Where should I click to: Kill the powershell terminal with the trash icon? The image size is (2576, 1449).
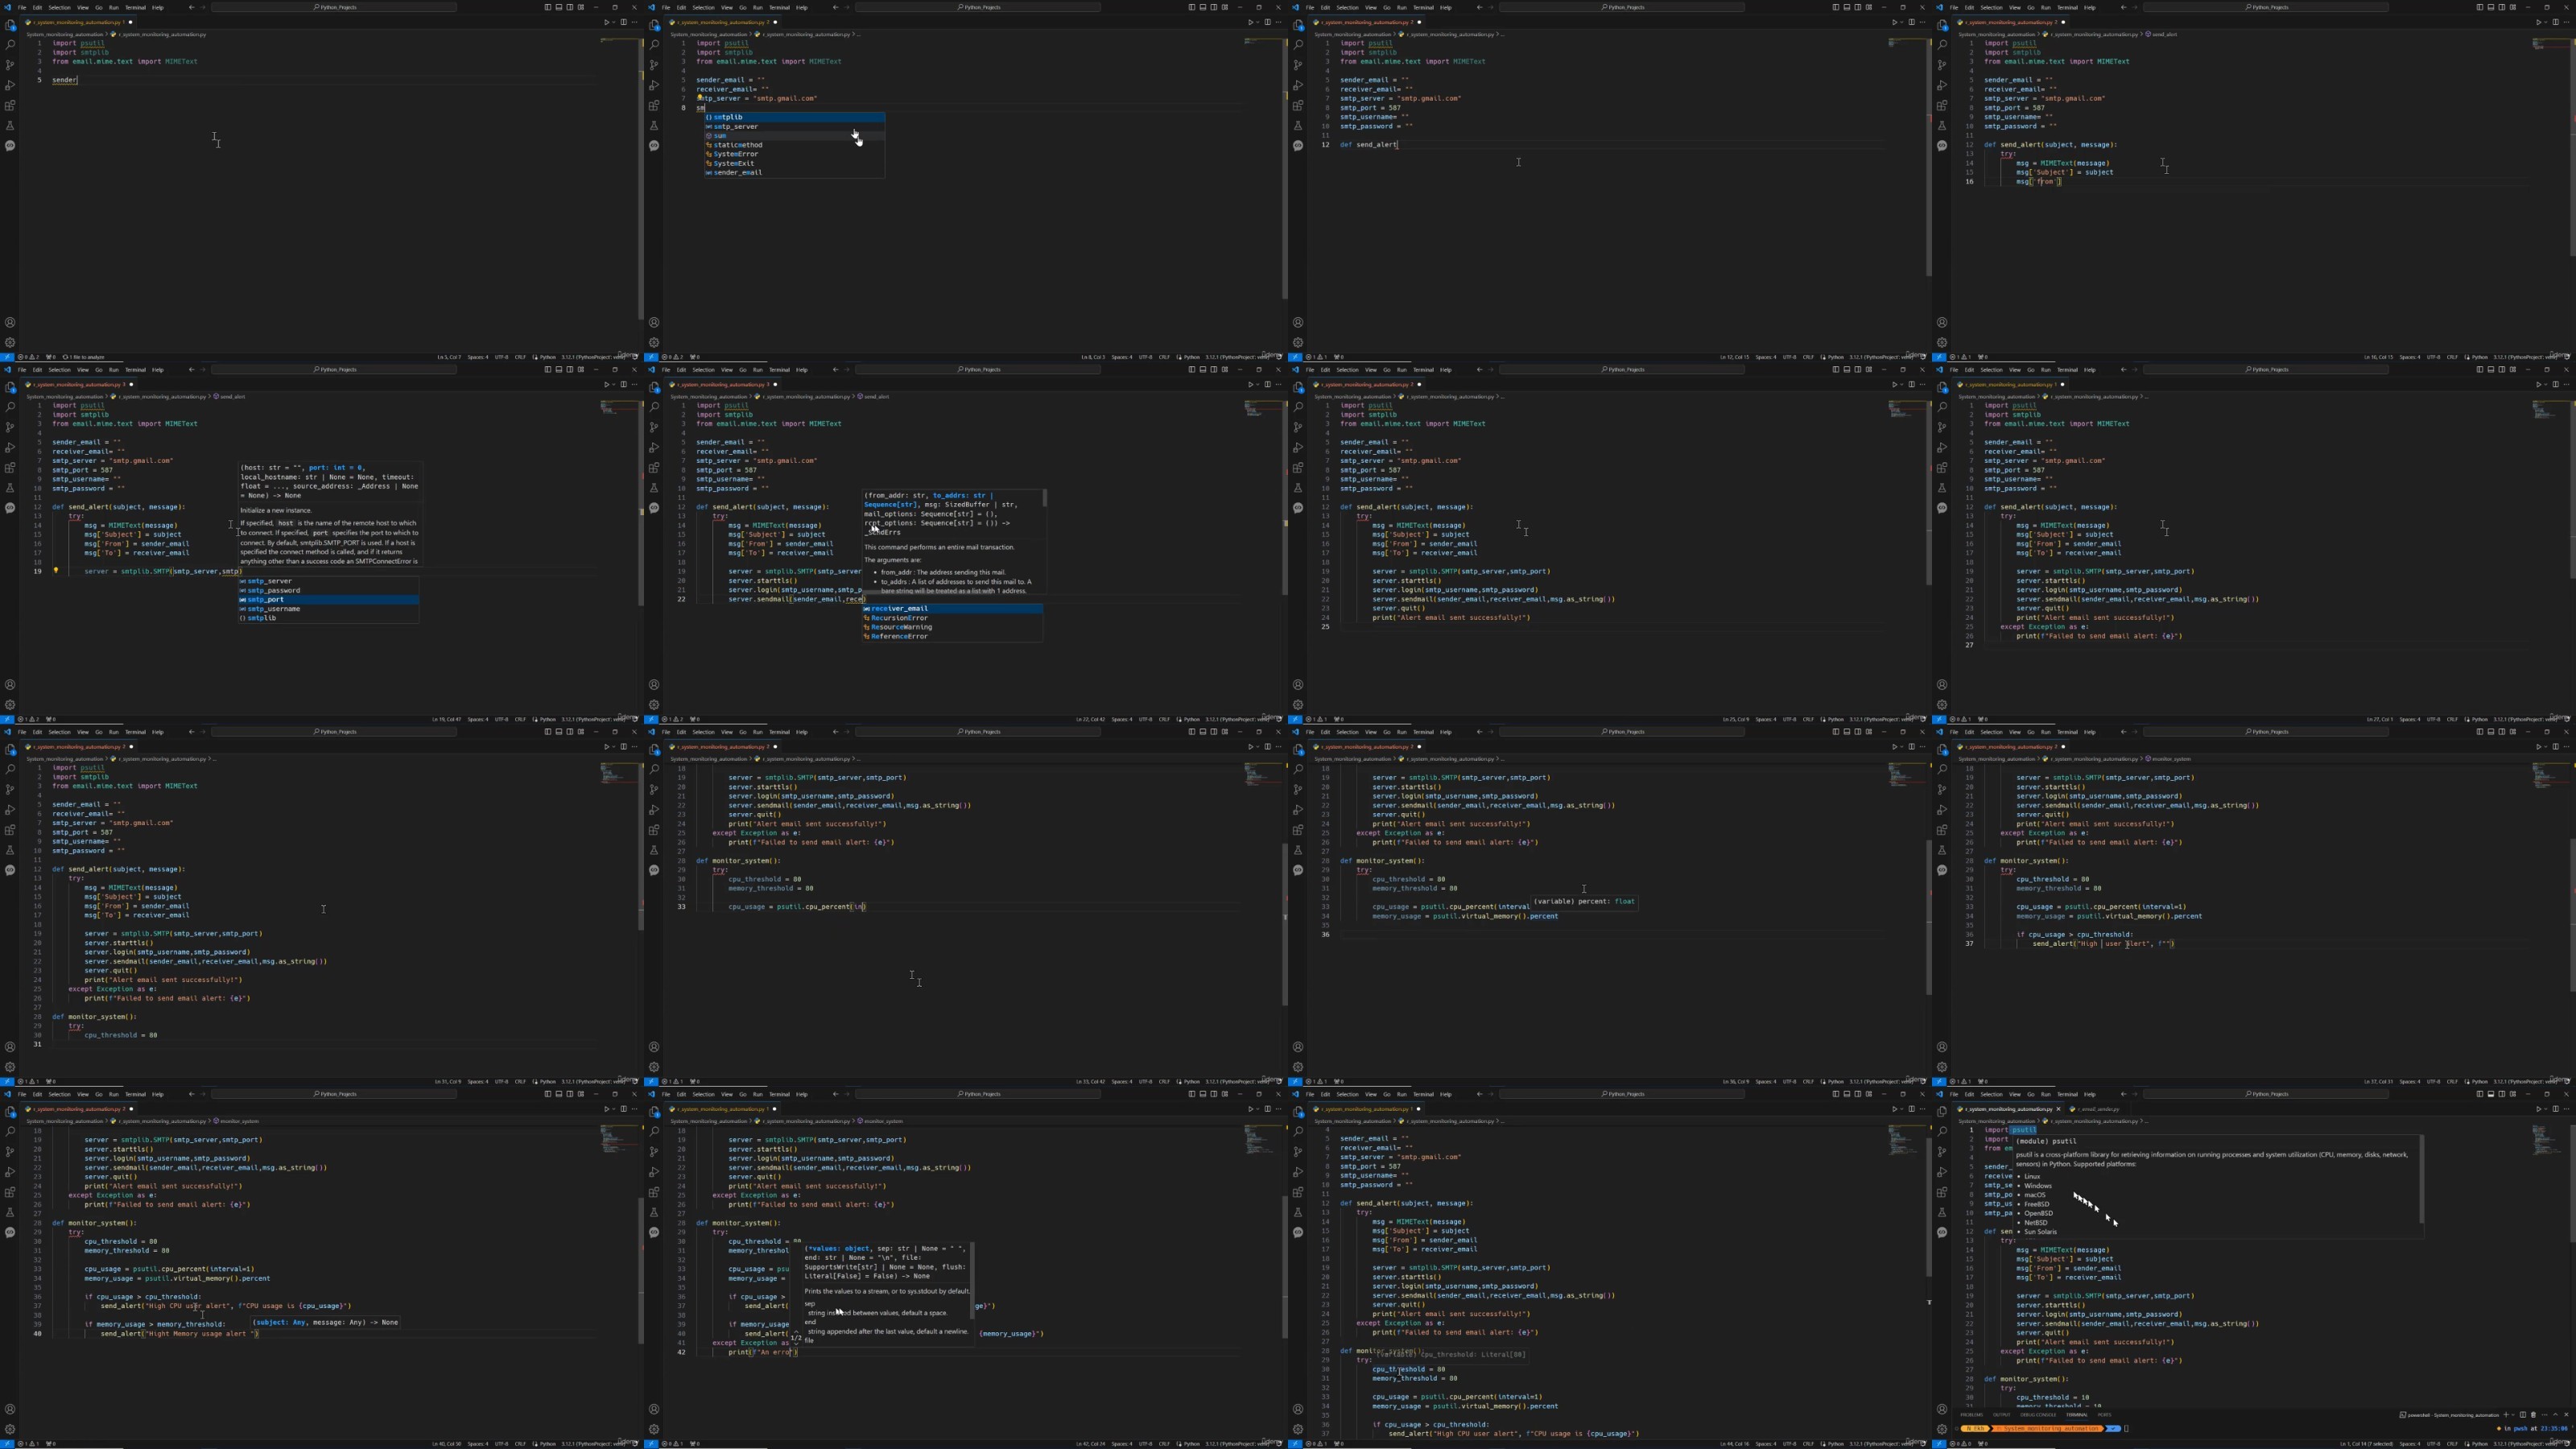click(x=2534, y=1415)
